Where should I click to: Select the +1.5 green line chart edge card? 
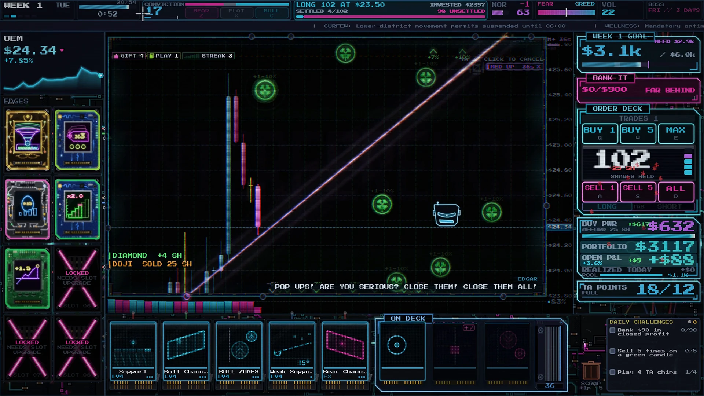pos(27,278)
